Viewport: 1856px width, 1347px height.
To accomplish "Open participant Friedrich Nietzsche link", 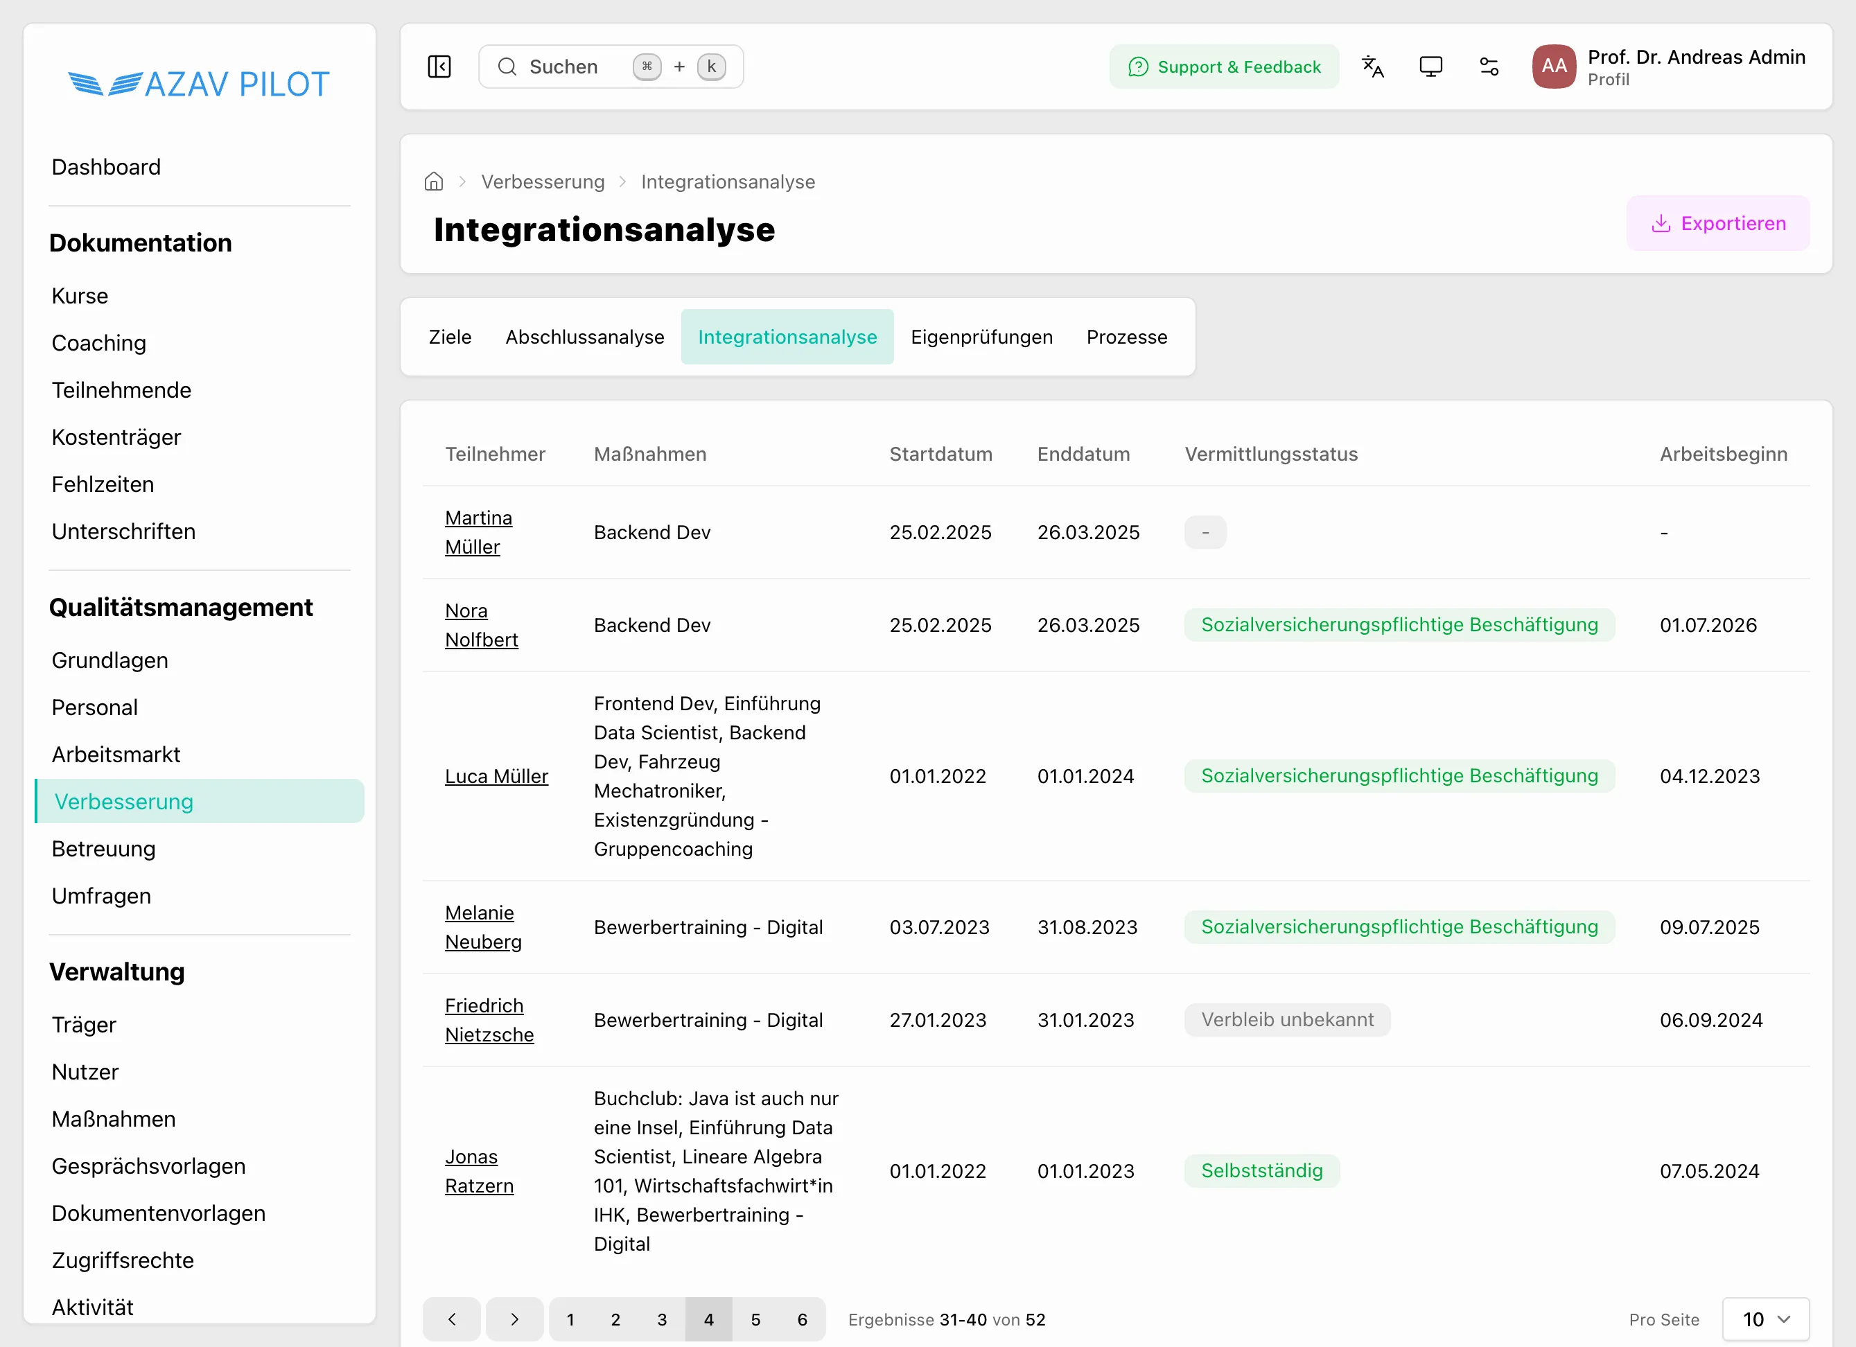I will 489,1020.
